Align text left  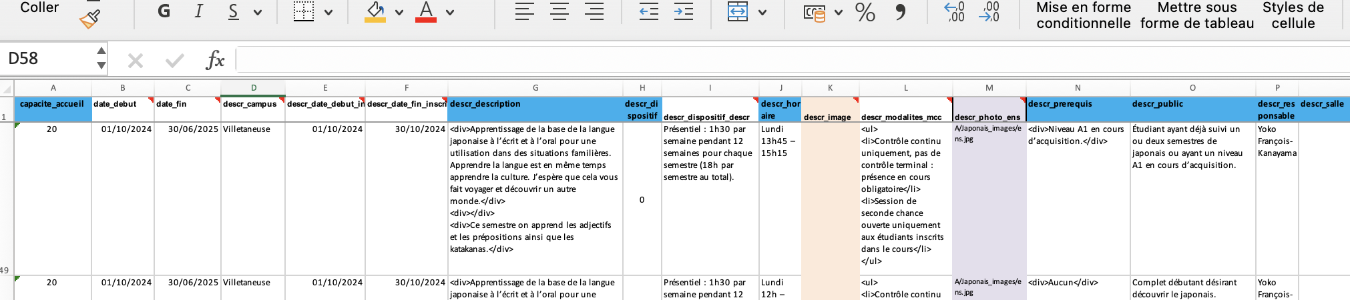pyautogui.click(x=525, y=11)
